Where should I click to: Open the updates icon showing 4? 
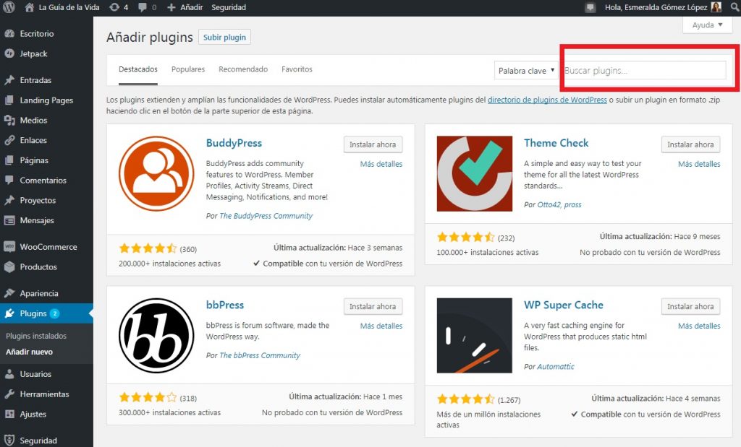[118, 7]
